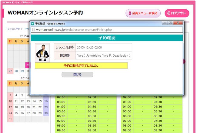Maximize the 予約確認 popup window
This screenshot has height=133, width=197.
(x=170, y=23)
